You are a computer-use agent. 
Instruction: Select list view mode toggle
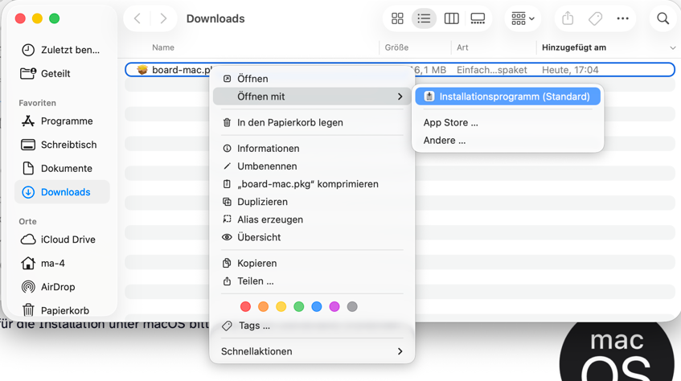pos(424,18)
